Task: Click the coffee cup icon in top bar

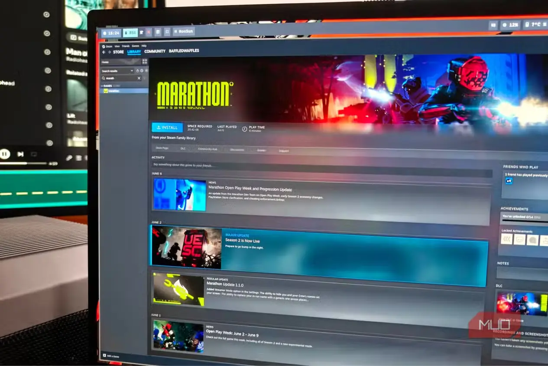Action: coord(141,32)
